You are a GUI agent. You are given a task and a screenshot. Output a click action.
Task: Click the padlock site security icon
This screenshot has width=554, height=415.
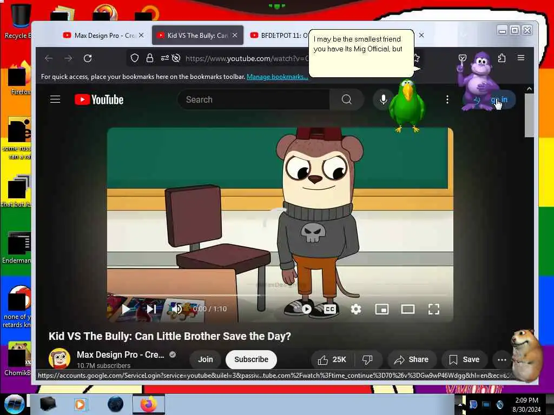(x=150, y=58)
